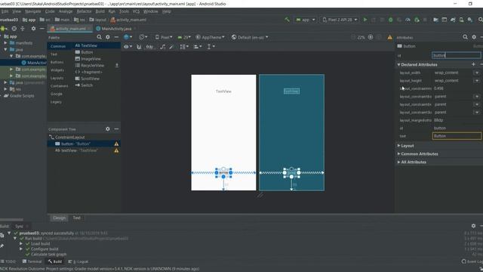Image resolution: width=483 pixels, height=272 pixels.
Task: Expand res folder in project tree
Action: [5, 89]
